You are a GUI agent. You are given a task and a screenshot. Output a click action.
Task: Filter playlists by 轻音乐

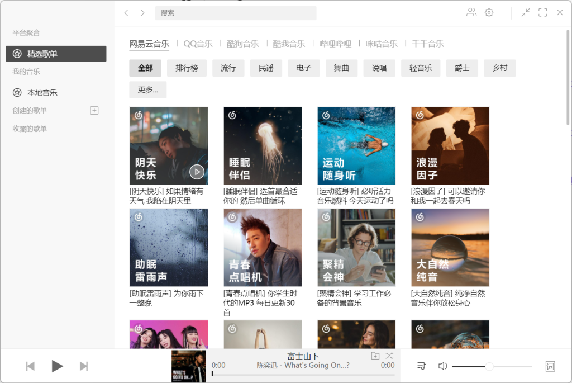click(421, 68)
